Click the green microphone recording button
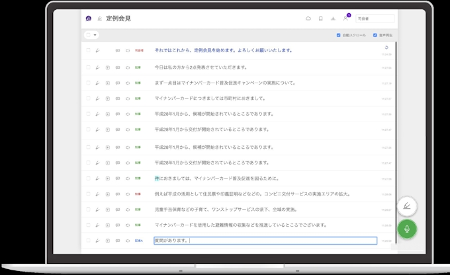Image resolution: width=450 pixels, height=275 pixels. click(x=408, y=229)
